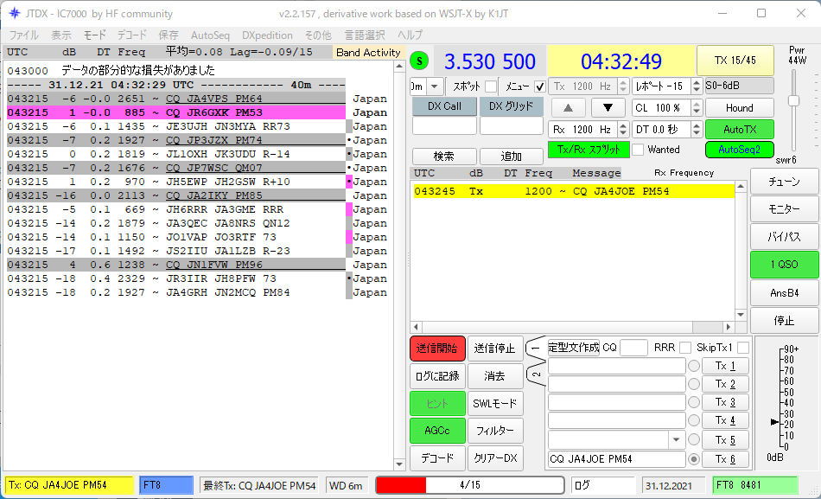Select radio button next to Tx 5
The image size is (821, 499).
(x=694, y=440)
